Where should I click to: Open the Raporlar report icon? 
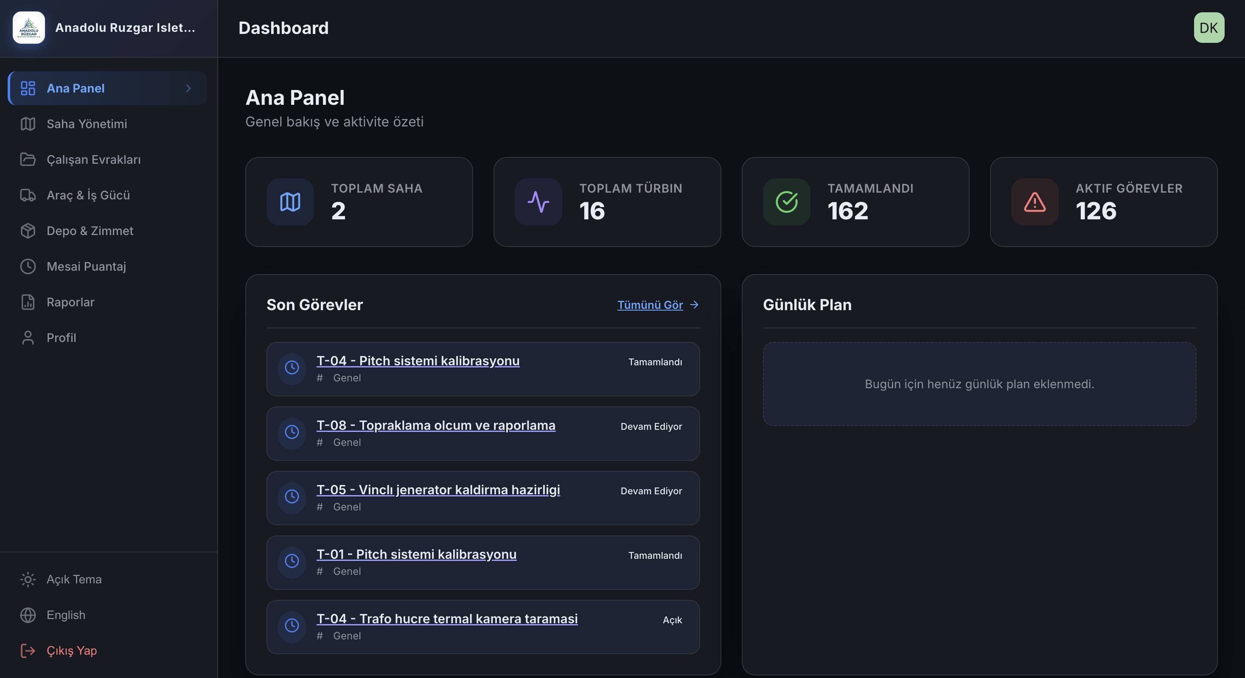coord(28,302)
